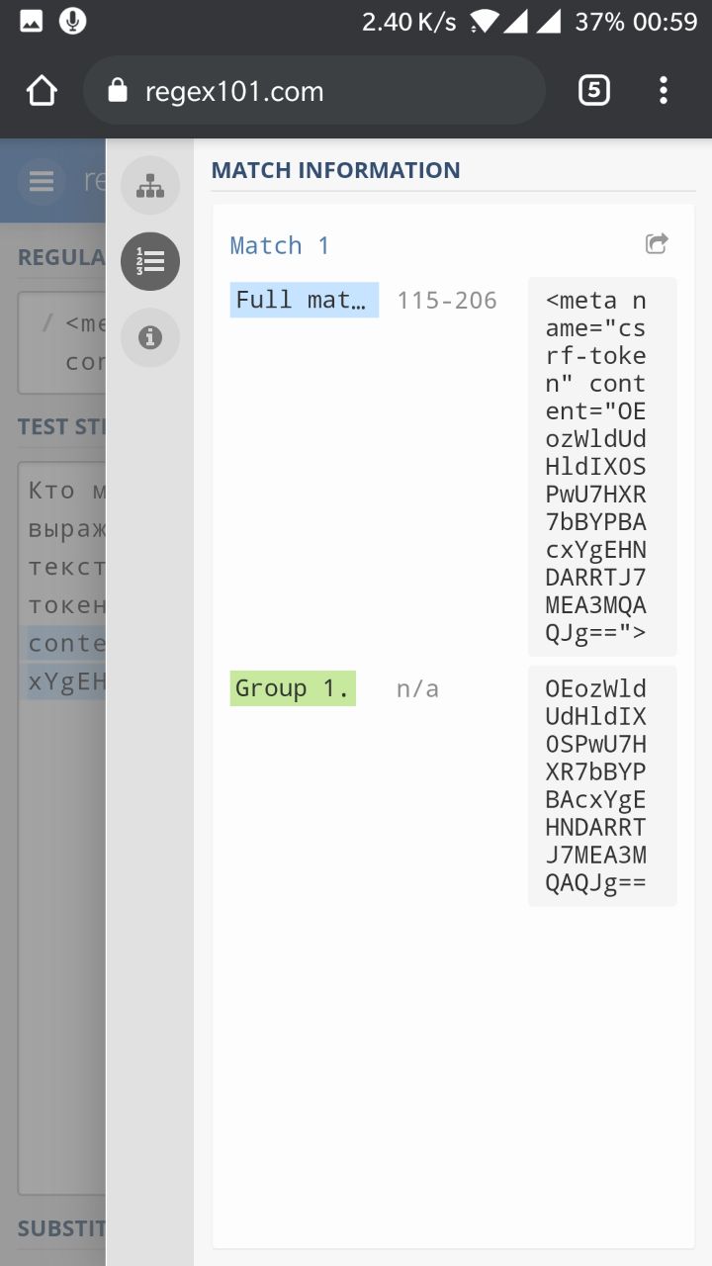This screenshot has width=712, height=1266.
Task: Select the Group 1. label
Action: coord(293,688)
